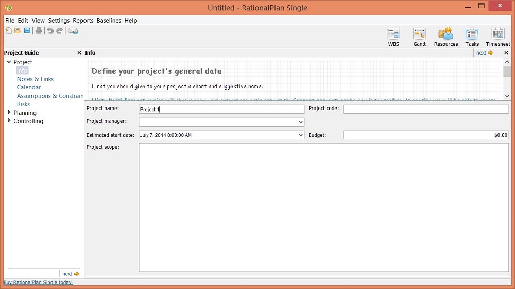Print using the printer icon
Screen dimensions: 515x289
click(x=39, y=31)
